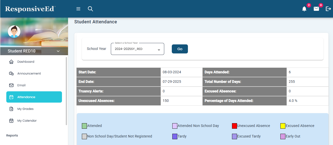Click the school year dropdown arrow
Image resolution: width=333 pixels, height=145 pixels.
click(x=159, y=50)
